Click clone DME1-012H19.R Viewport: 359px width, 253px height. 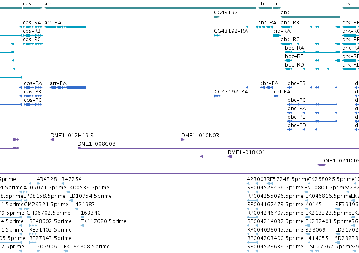52,140
